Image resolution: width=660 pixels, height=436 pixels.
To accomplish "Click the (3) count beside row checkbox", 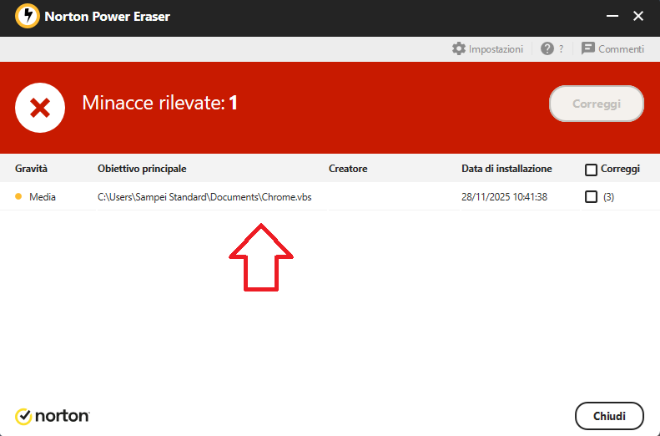I will coord(608,197).
